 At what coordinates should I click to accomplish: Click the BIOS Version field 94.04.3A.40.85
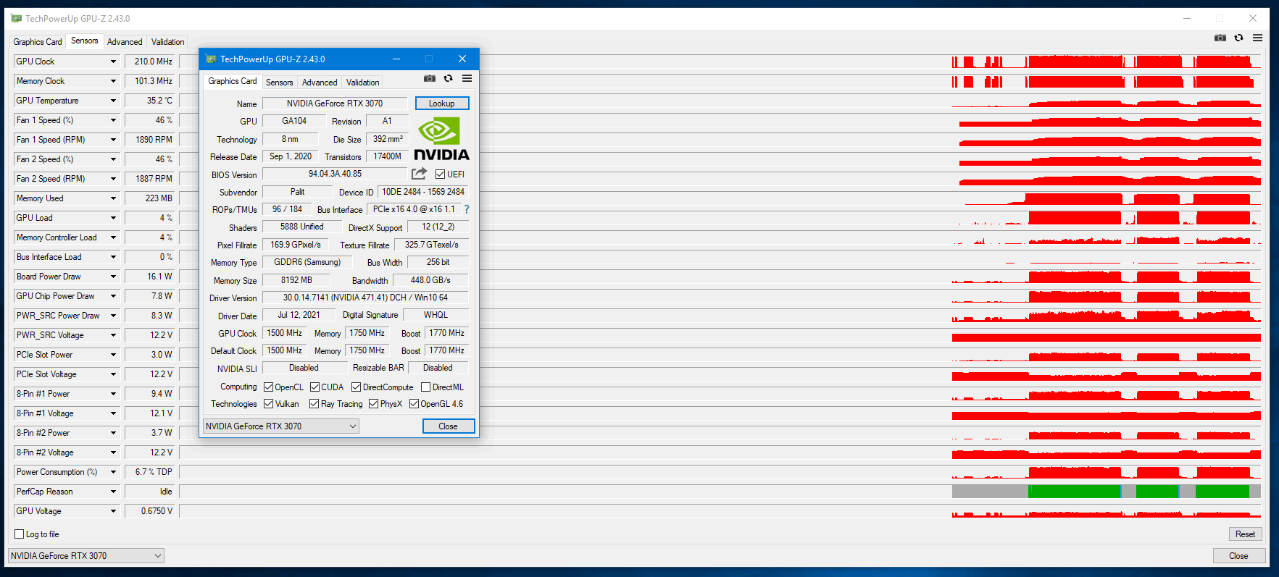[335, 174]
